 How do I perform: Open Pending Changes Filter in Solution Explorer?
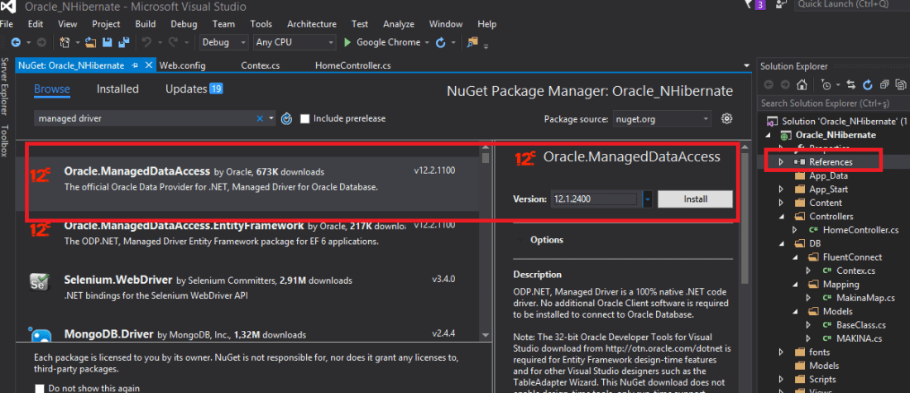click(x=826, y=84)
